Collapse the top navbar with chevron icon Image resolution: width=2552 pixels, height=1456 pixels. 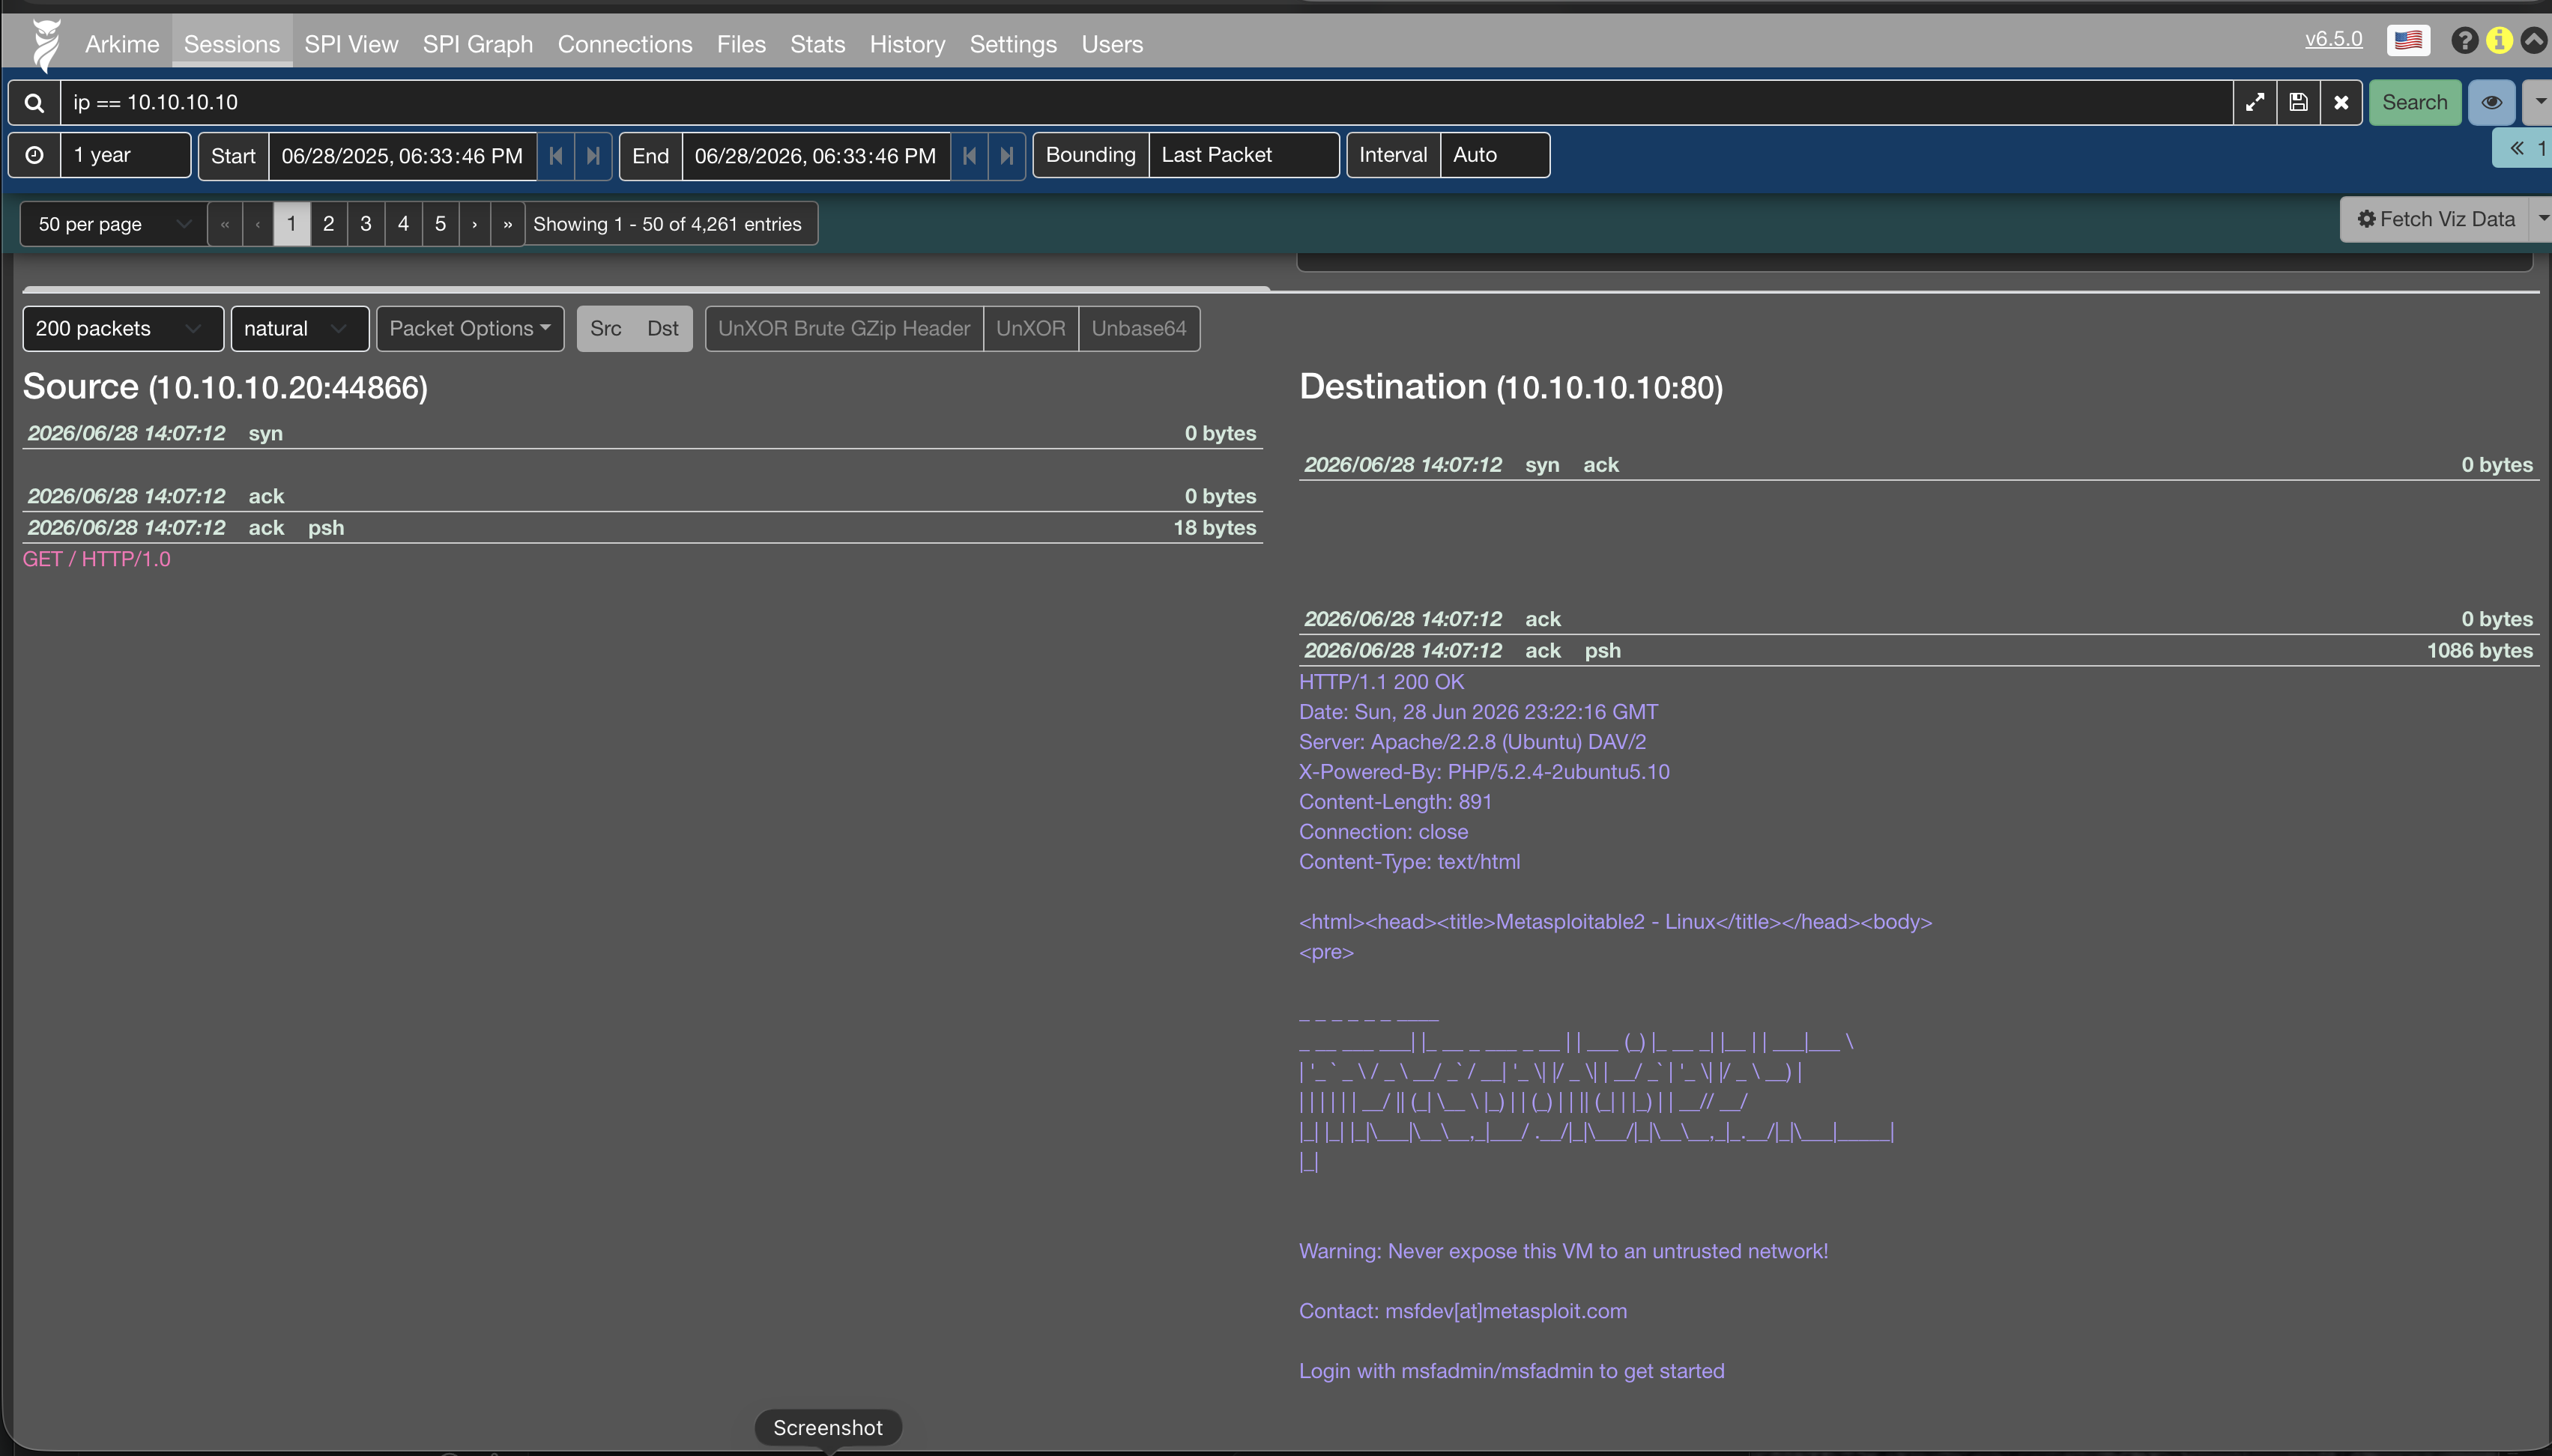(x=2534, y=41)
